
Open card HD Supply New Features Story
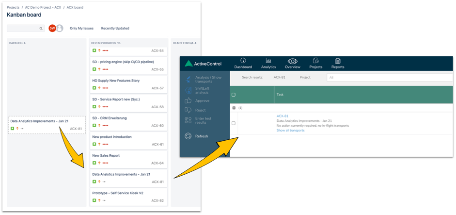(128, 84)
